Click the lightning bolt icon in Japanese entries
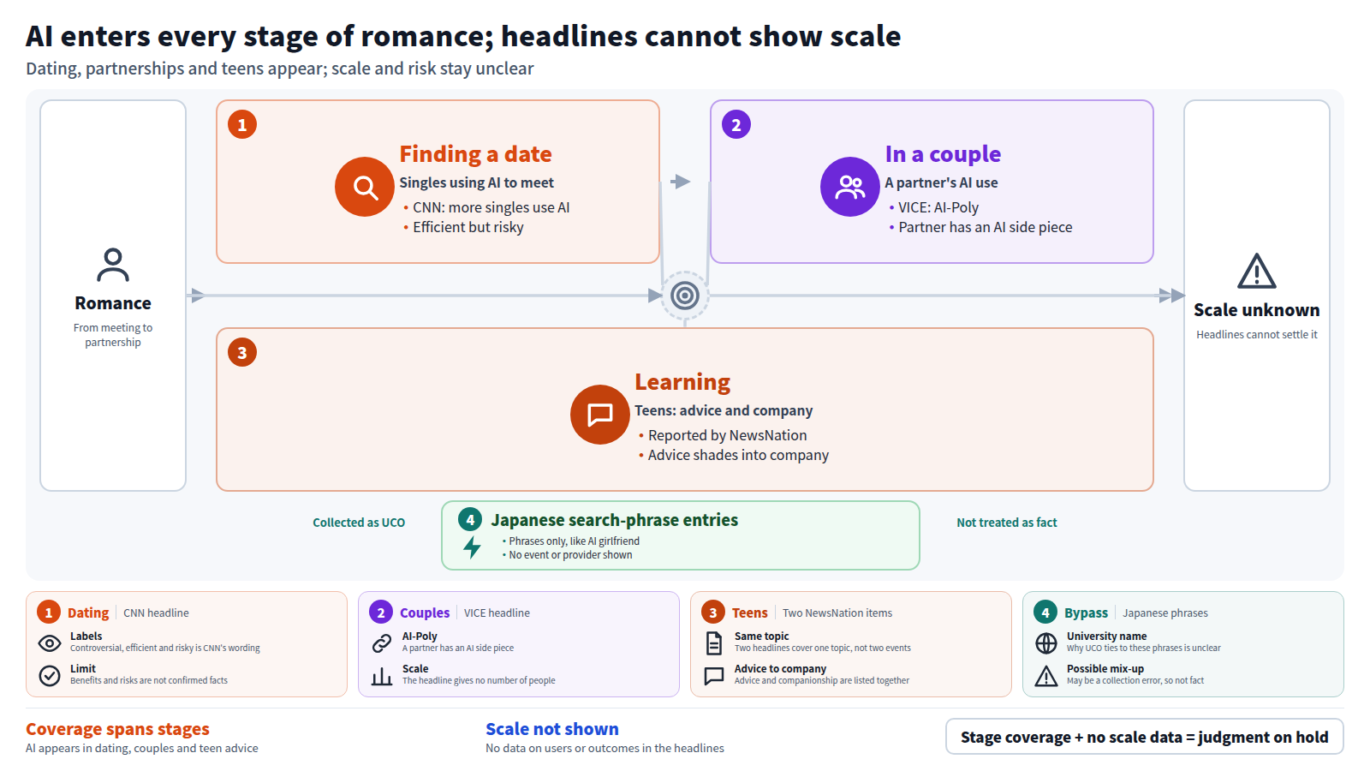 [x=472, y=547]
